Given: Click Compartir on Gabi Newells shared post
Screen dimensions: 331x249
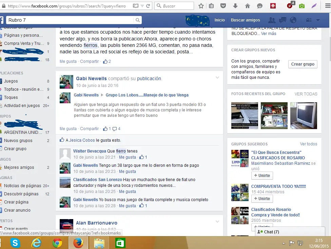Looking at the screenshot, I should 89,129.
